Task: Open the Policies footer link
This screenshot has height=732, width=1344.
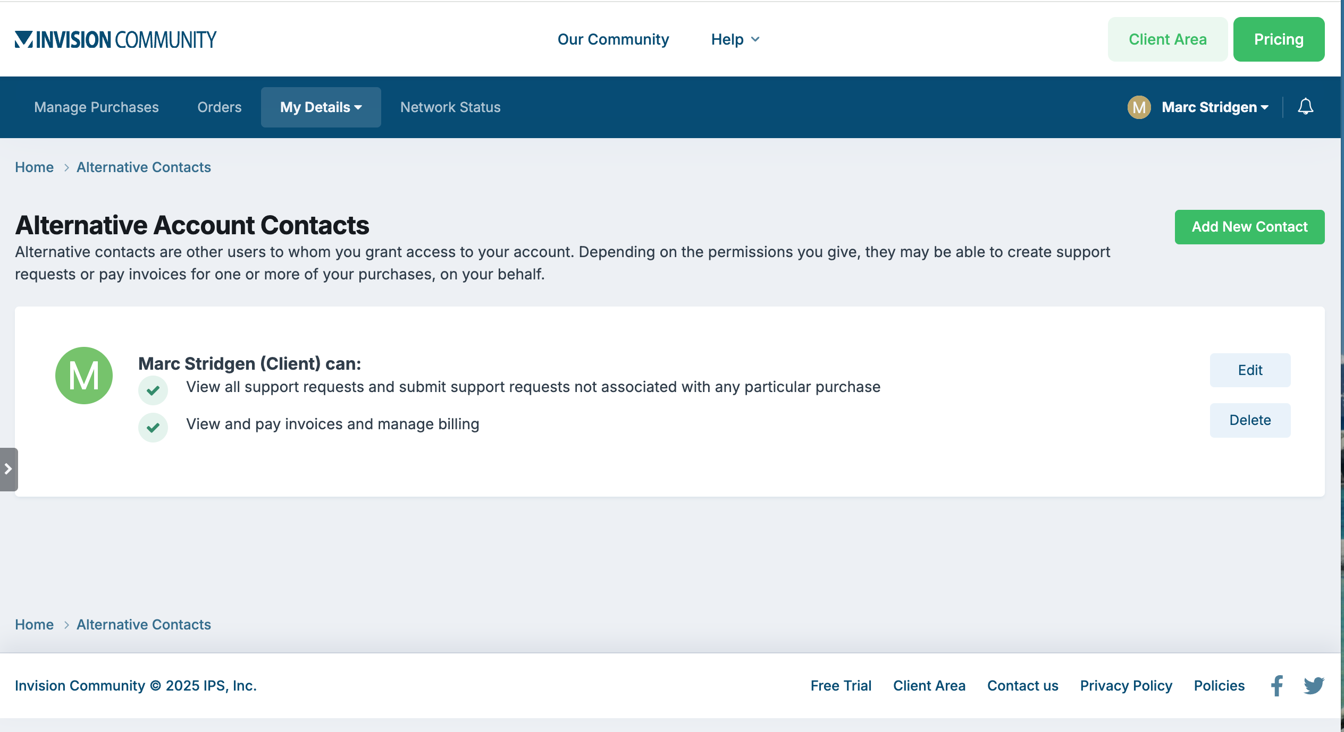Action: point(1219,686)
